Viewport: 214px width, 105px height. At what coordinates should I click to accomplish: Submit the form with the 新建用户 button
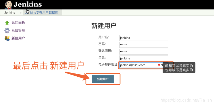(103, 79)
